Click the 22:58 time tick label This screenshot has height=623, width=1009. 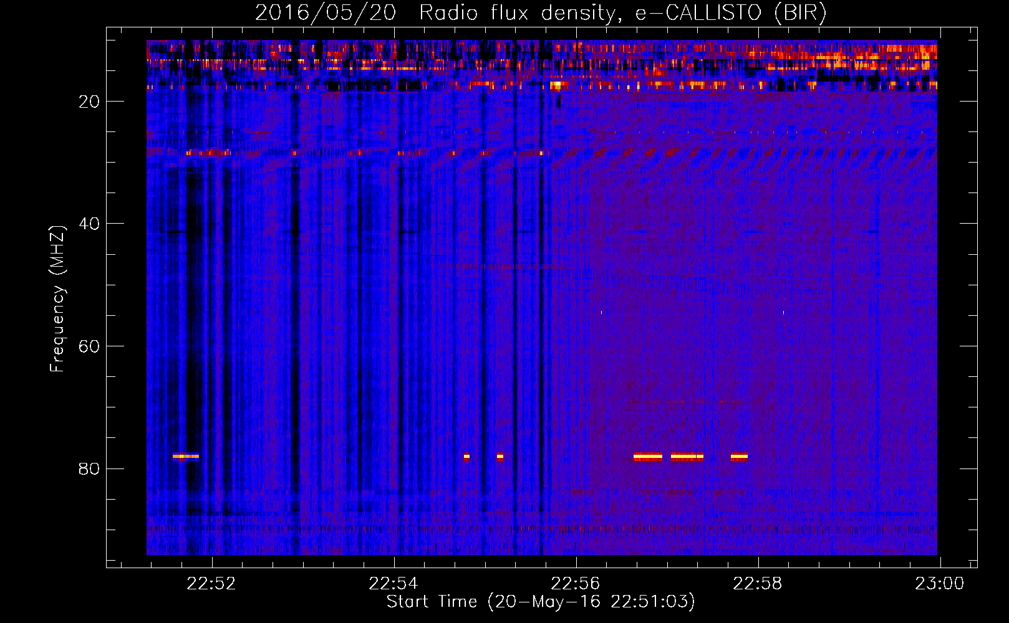click(758, 584)
